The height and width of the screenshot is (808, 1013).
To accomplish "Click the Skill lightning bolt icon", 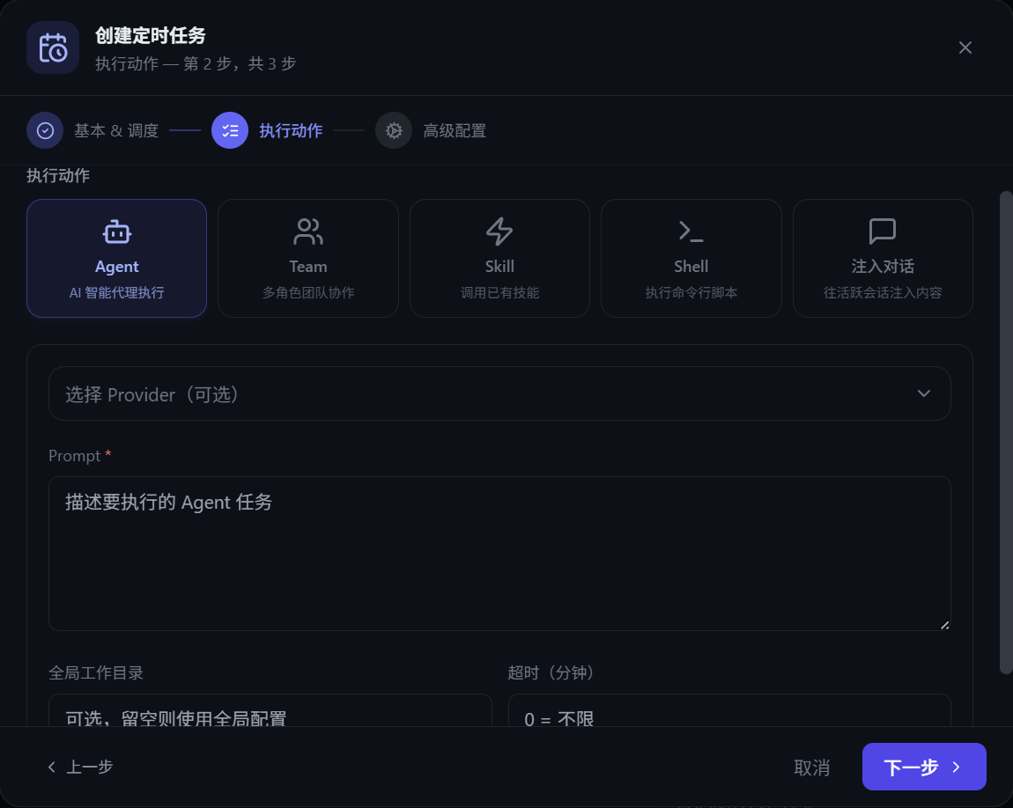I will [x=499, y=231].
